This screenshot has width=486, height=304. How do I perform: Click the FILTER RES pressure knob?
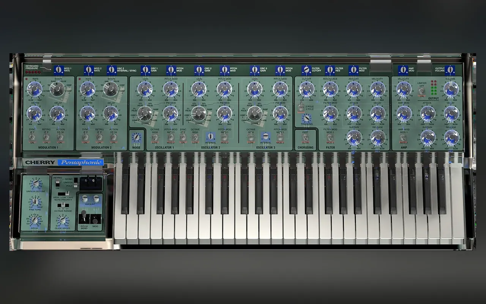tap(330, 70)
